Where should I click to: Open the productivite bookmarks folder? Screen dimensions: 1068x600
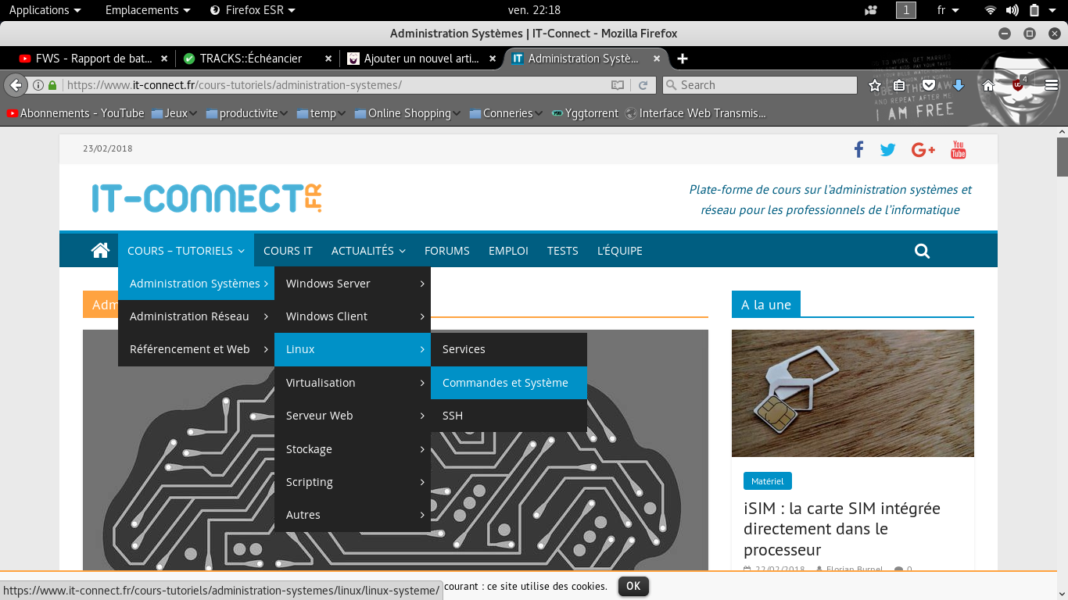pyautogui.click(x=247, y=113)
